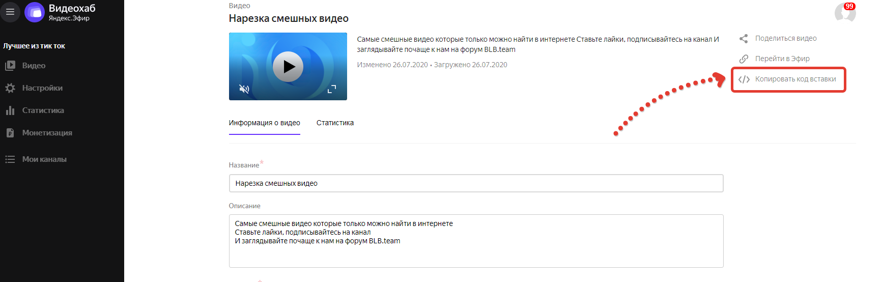Switch to the Статистика tab
Screen dimensions: 882x282
335,123
